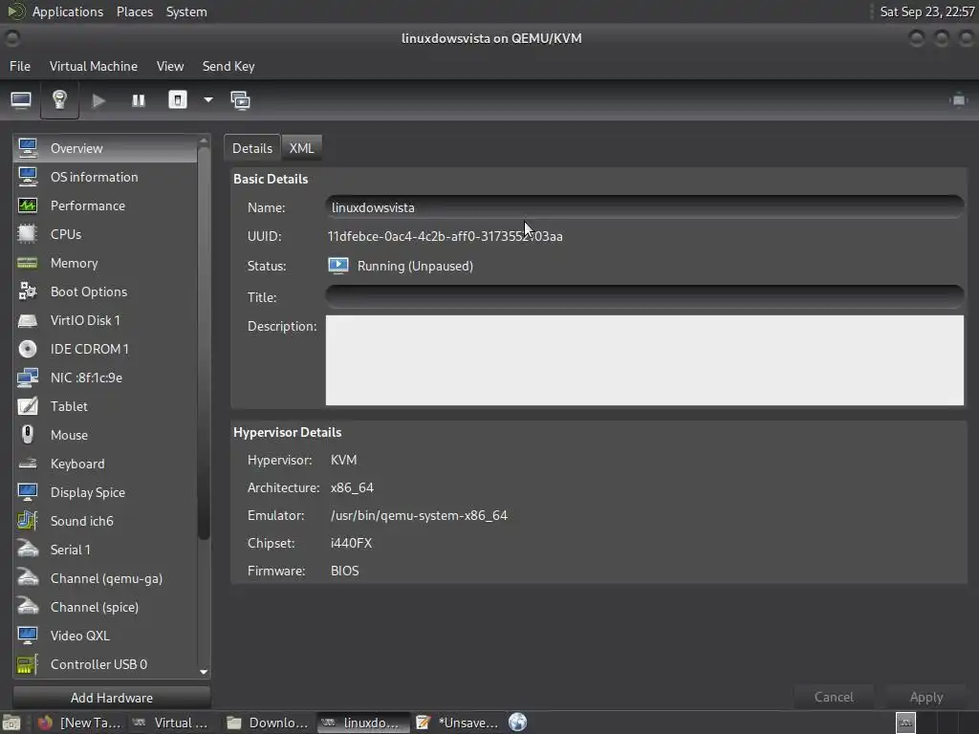Open the View menu
The image size is (979, 734).
click(170, 66)
